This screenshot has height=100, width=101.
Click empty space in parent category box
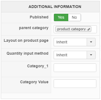[94, 29]
